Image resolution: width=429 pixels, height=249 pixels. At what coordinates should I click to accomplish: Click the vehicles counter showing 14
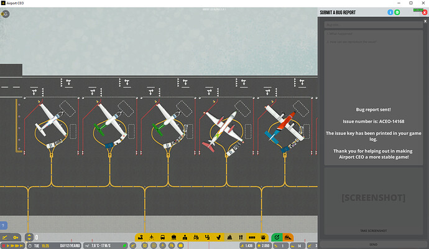tap(297, 246)
